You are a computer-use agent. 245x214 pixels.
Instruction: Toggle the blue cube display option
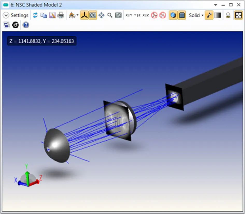(x=173, y=15)
